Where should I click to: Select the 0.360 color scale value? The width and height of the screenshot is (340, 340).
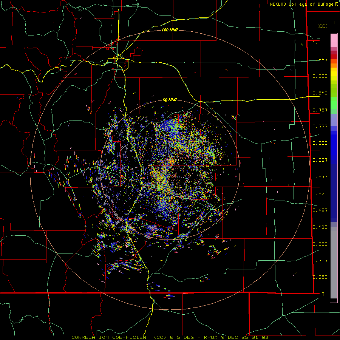tap(320, 244)
